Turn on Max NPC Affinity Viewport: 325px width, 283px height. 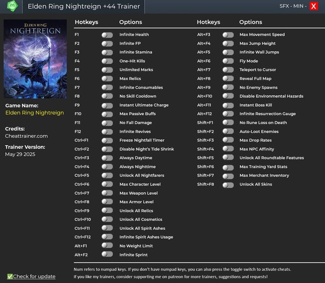228,149
